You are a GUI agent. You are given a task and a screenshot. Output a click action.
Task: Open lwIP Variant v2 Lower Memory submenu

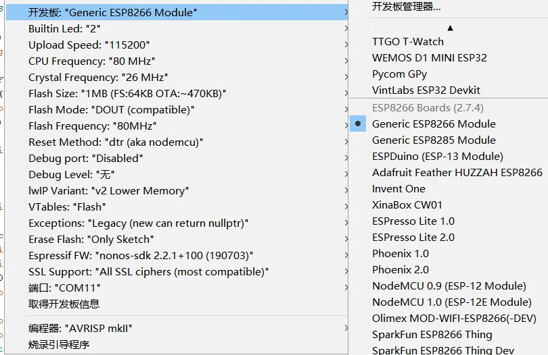point(177,191)
